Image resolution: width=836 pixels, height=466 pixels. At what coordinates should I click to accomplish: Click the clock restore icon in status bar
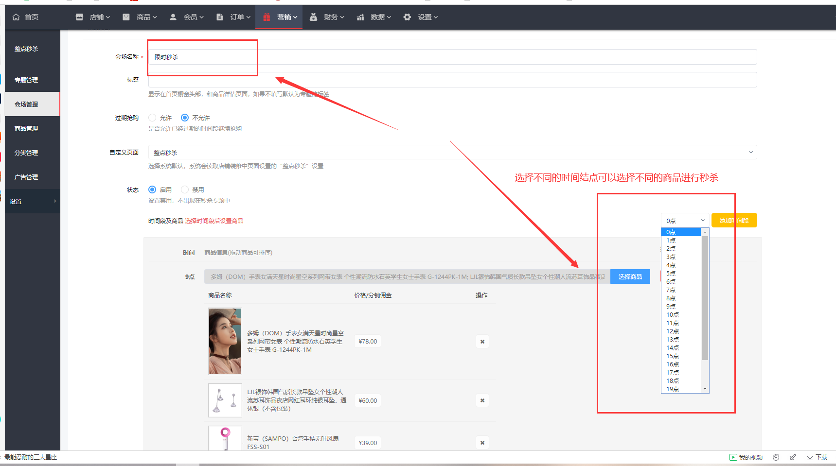pos(776,457)
